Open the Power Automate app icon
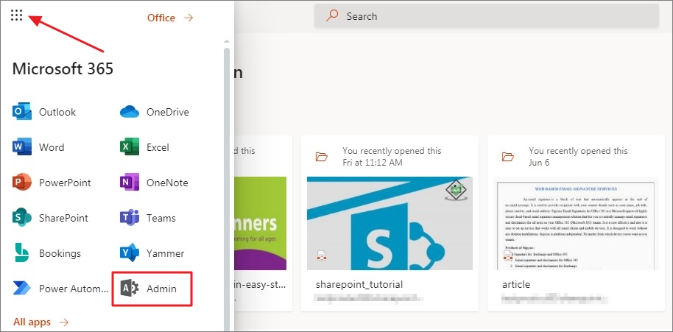Viewport: 673px width, 332px height. pyautogui.click(x=21, y=289)
